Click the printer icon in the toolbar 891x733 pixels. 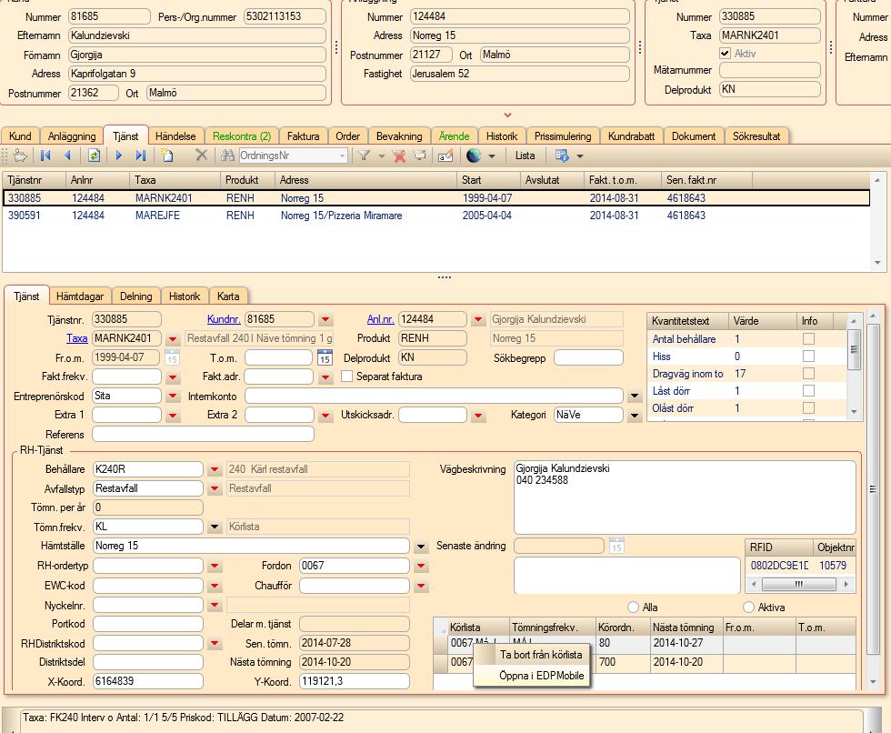pos(420,156)
